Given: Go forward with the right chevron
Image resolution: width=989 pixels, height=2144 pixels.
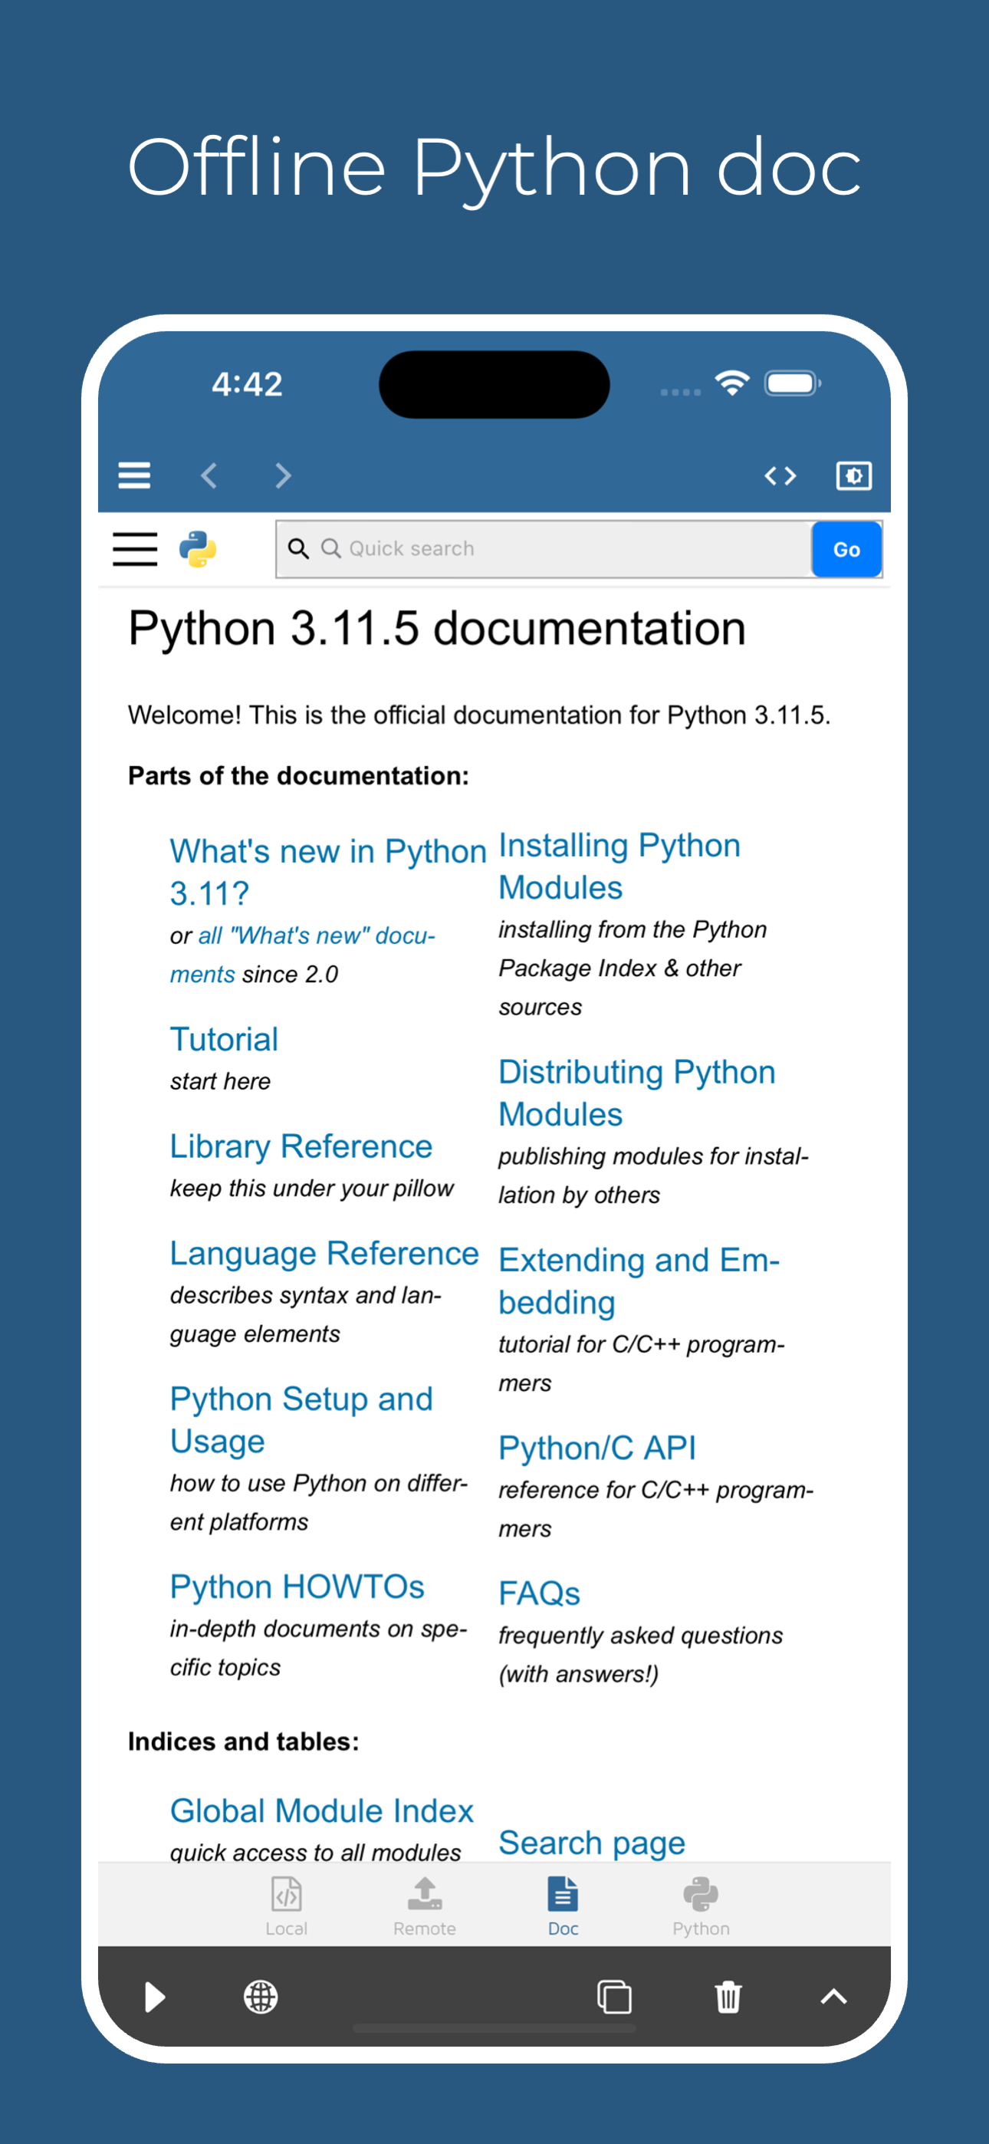Looking at the screenshot, I should click(283, 475).
